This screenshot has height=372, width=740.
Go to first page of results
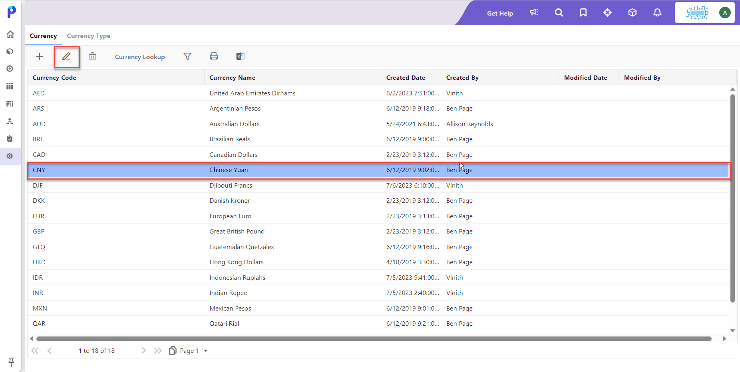point(35,351)
